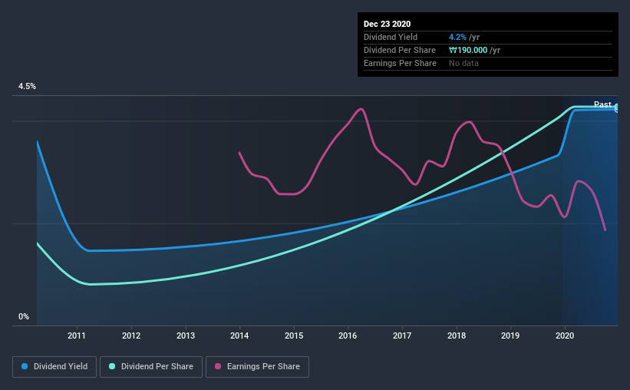Click the 2015 x-axis label
630x390 pixels.
click(x=294, y=335)
